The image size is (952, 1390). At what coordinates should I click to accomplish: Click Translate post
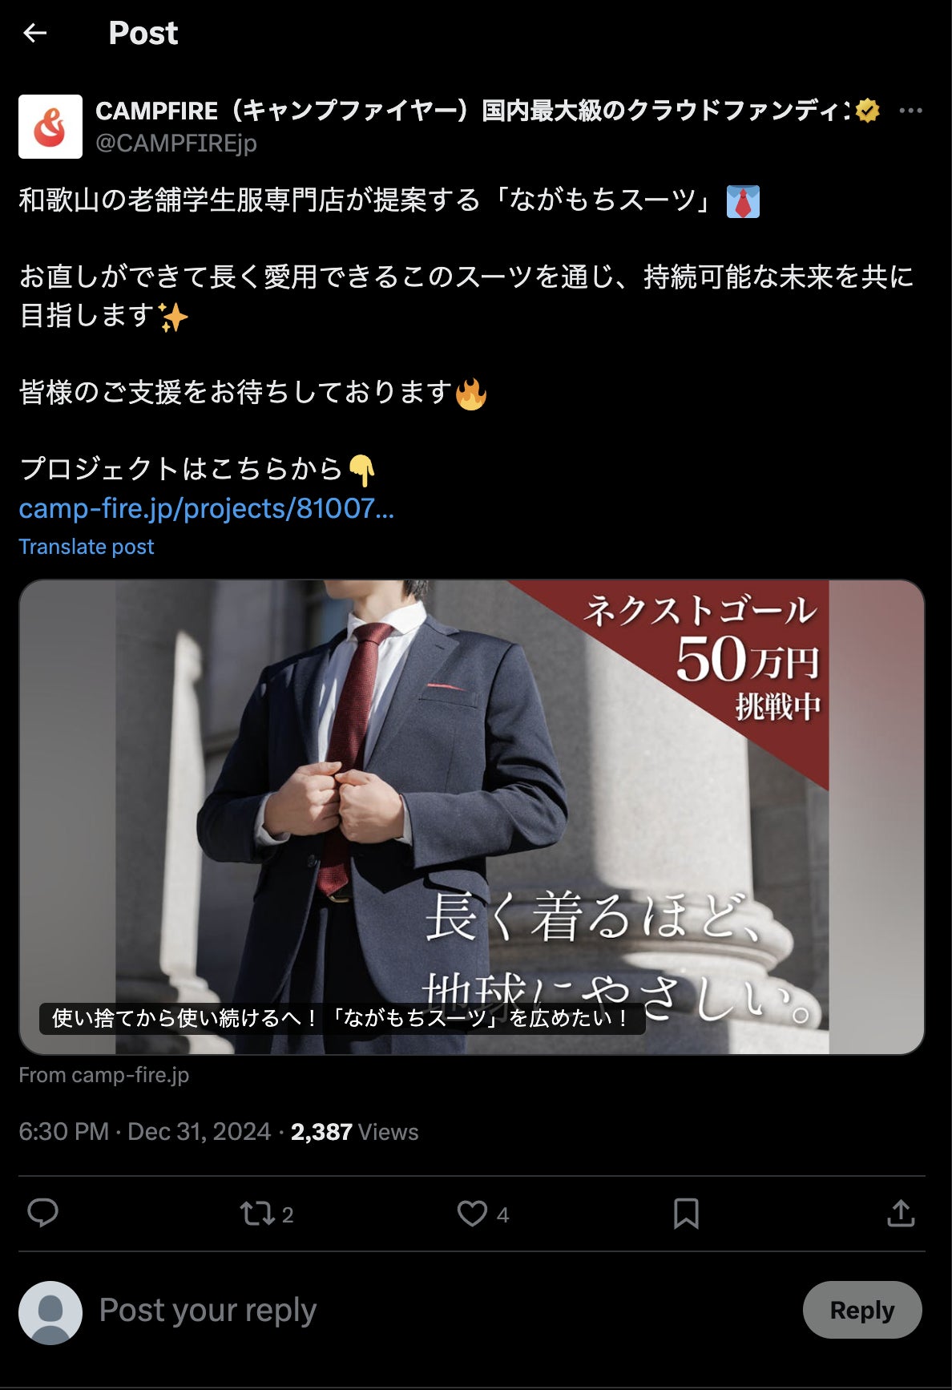click(x=87, y=547)
